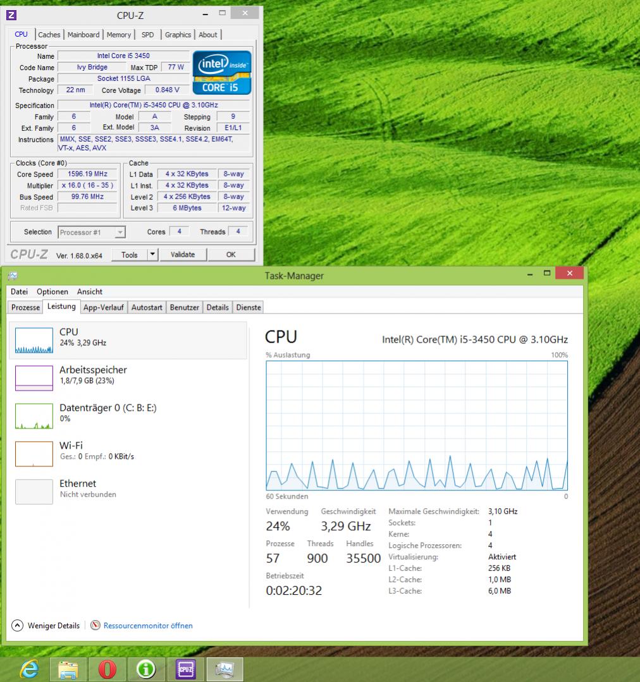
Task: Click the Code Name field Ivy Bridge
Action: 92,67
